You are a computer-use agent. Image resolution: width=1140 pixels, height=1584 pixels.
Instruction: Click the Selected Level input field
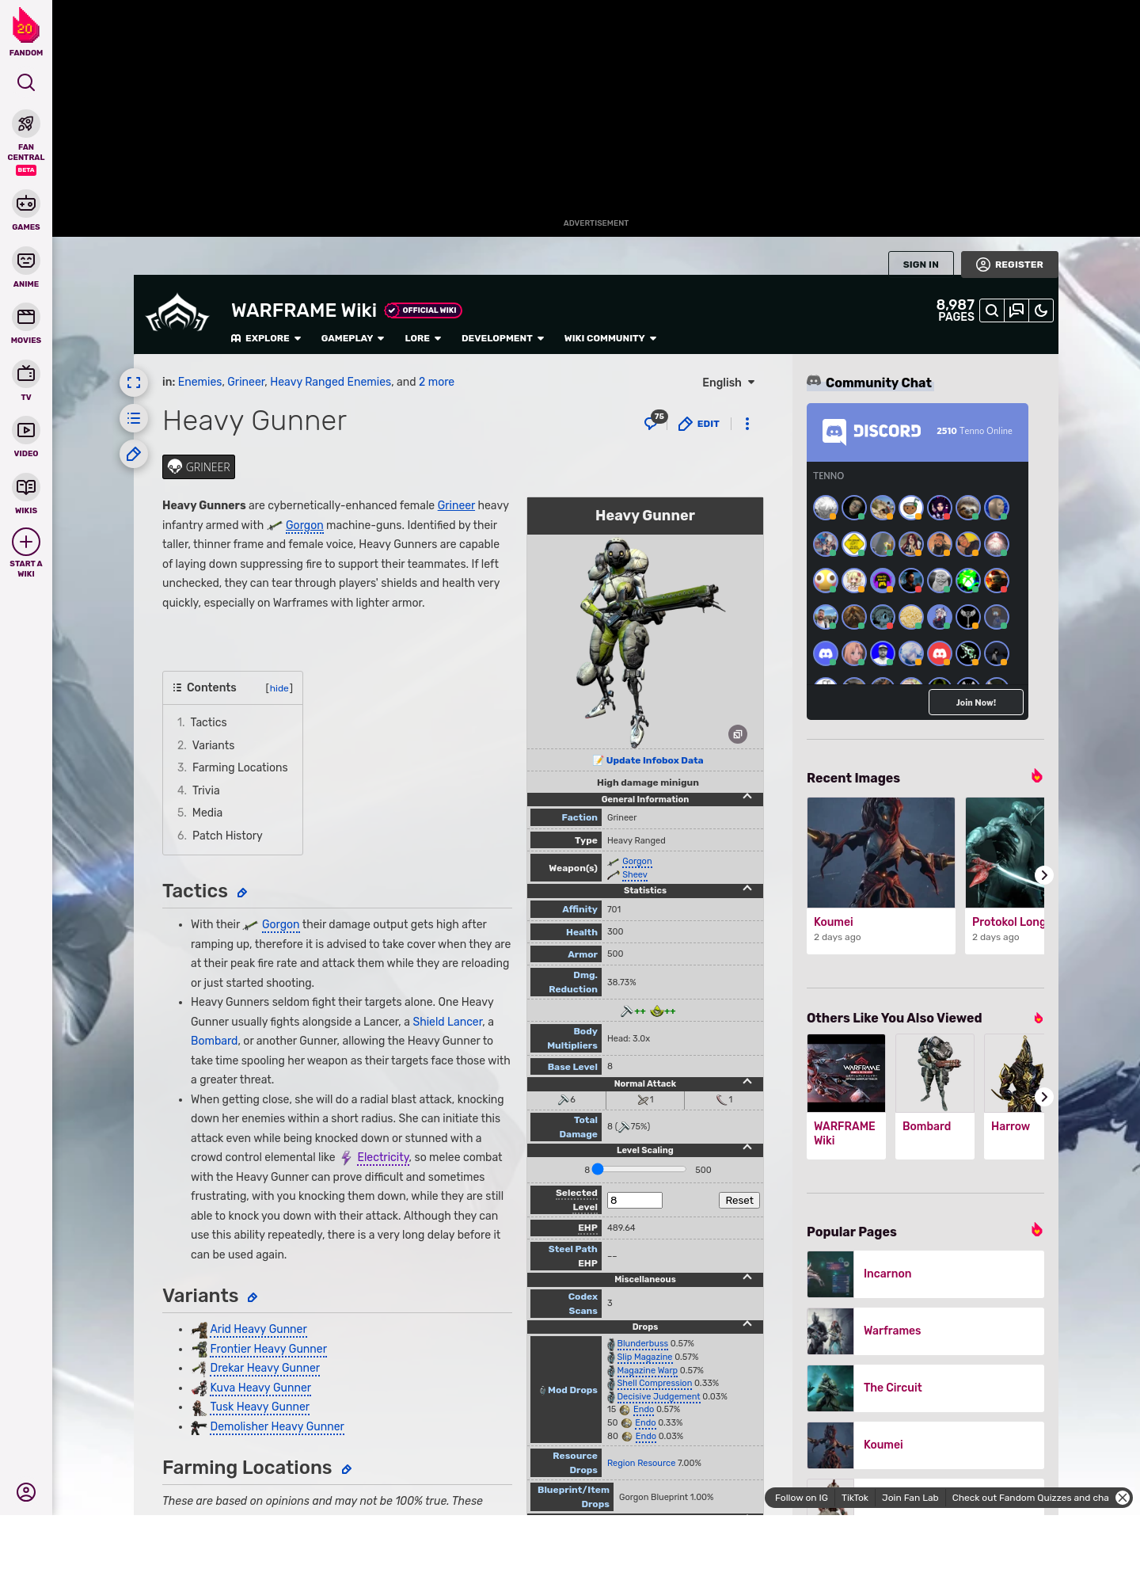[x=635, y=1201]
